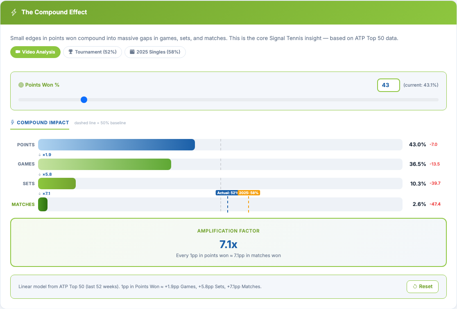Click the blue Points bar
The image size is (457, 309).
[x=116, y=145]
